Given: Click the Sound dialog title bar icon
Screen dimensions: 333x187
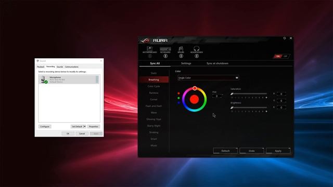Looking at the screenshot, I should coord(37,61).
